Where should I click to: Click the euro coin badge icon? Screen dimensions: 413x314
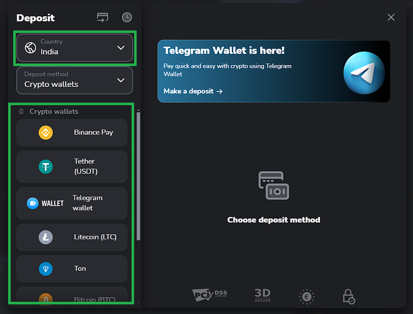pos(306,296)
